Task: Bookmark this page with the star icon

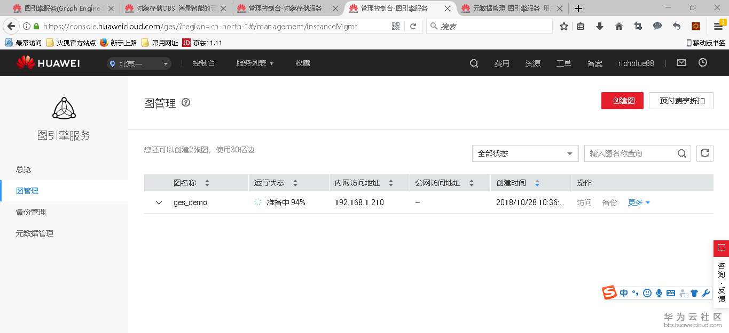Action: [x=563, y=26]
